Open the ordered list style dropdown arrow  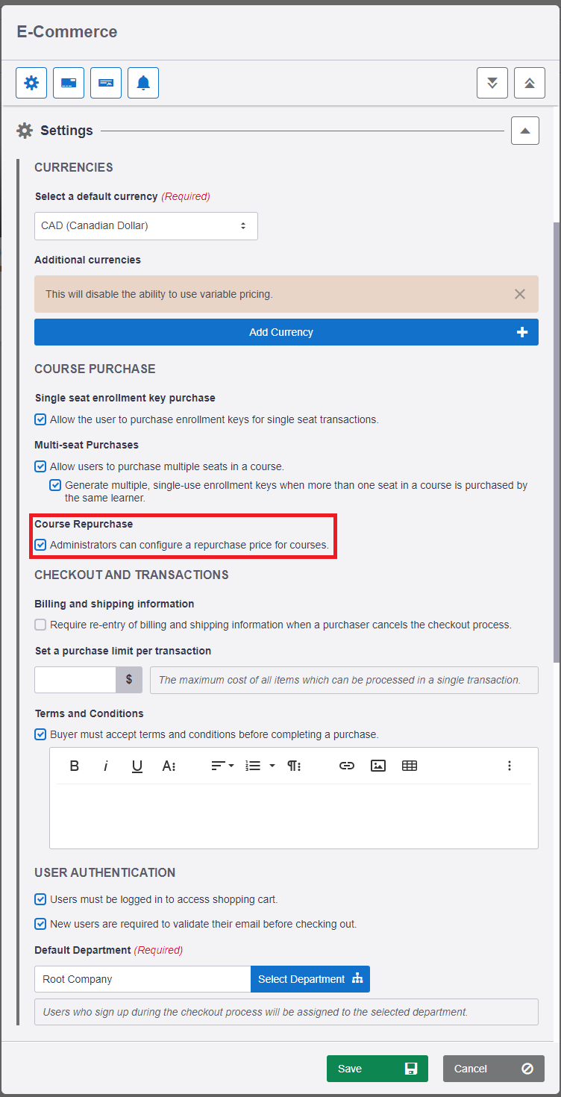(272, 766)
